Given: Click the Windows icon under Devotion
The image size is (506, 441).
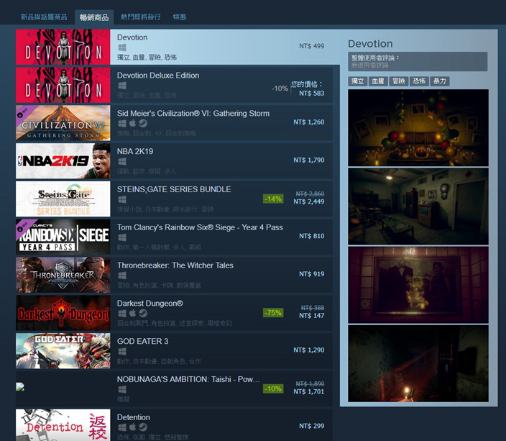Looking at the screenshot, I should [122, 47].
